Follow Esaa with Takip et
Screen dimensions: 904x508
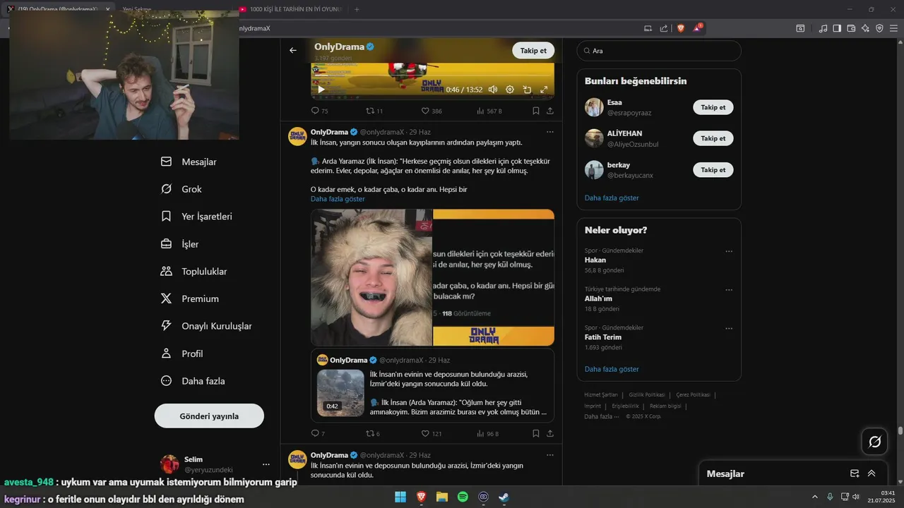click(x=713, y=107)
